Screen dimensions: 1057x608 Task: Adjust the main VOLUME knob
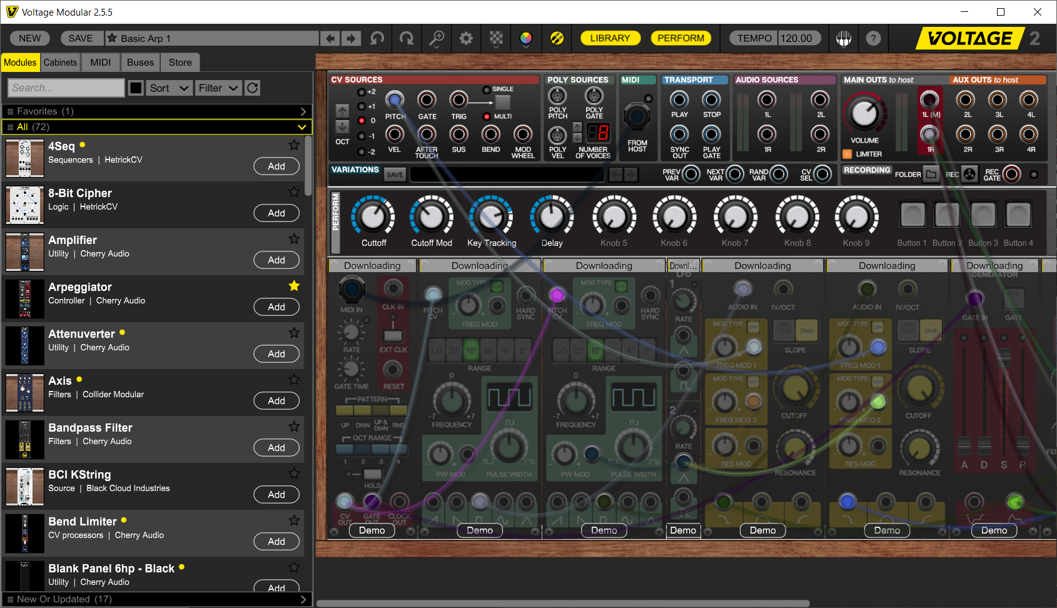pyautogui.click(x=864, y=113)
